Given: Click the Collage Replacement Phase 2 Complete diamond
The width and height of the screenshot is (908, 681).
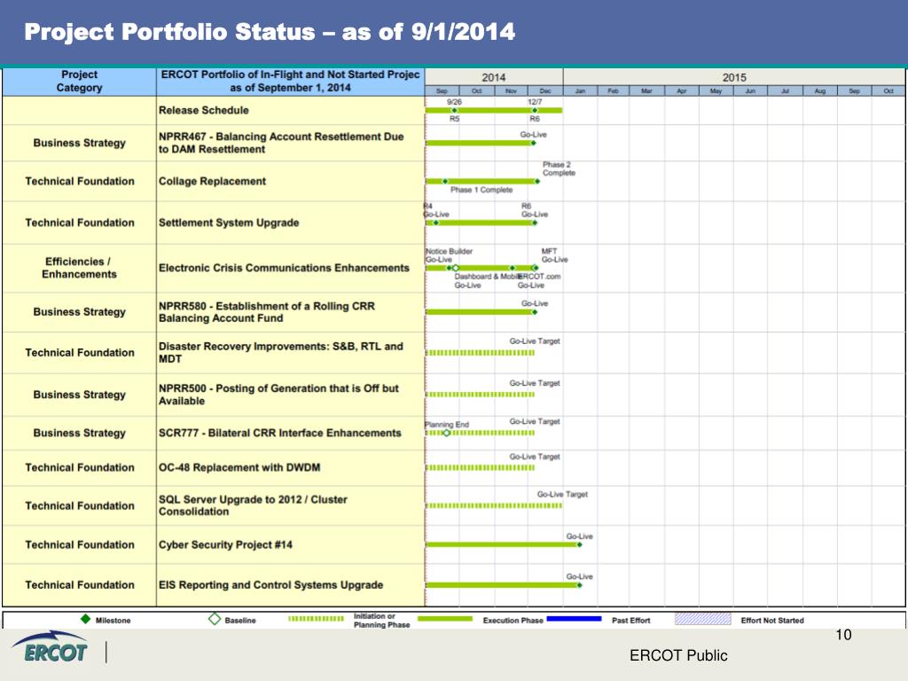Looking at the screenshot, I should point(537,181).
